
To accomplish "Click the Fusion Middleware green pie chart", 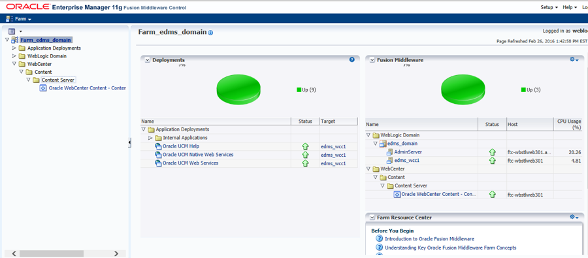I will tap(463, 89).
